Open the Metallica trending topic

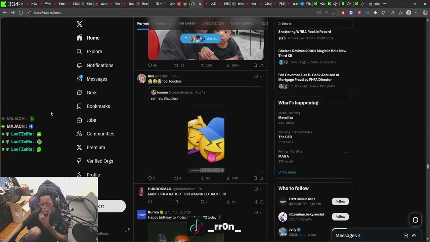(x=286, y=118)
